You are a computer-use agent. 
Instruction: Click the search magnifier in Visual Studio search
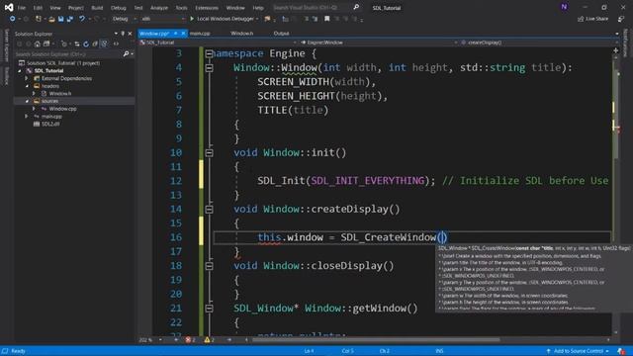click(x=356, y=7)
